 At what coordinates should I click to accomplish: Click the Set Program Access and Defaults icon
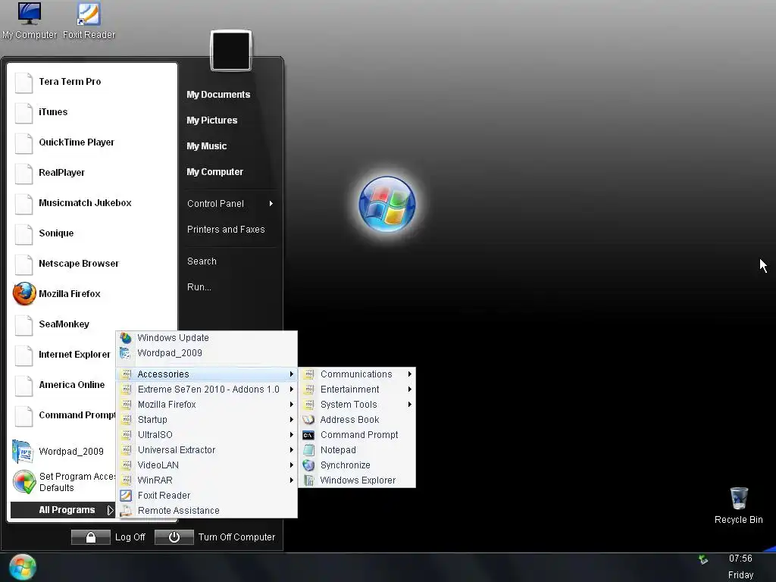click(x=24, y=482)
